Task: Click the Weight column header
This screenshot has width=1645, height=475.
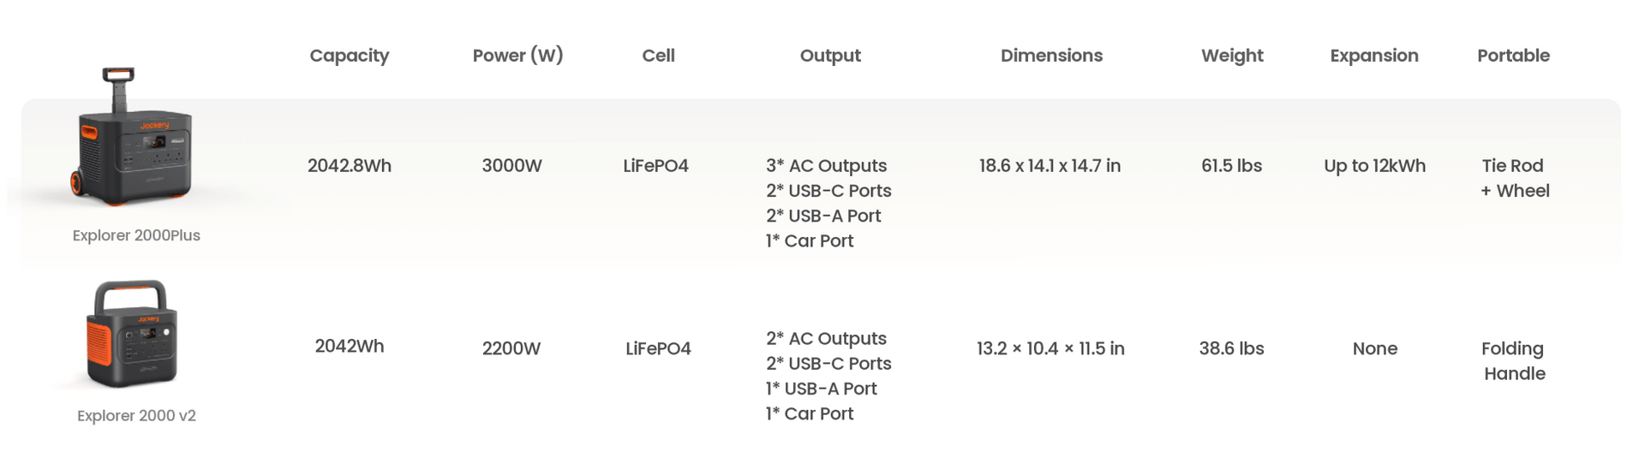Action: point(1232,56)
